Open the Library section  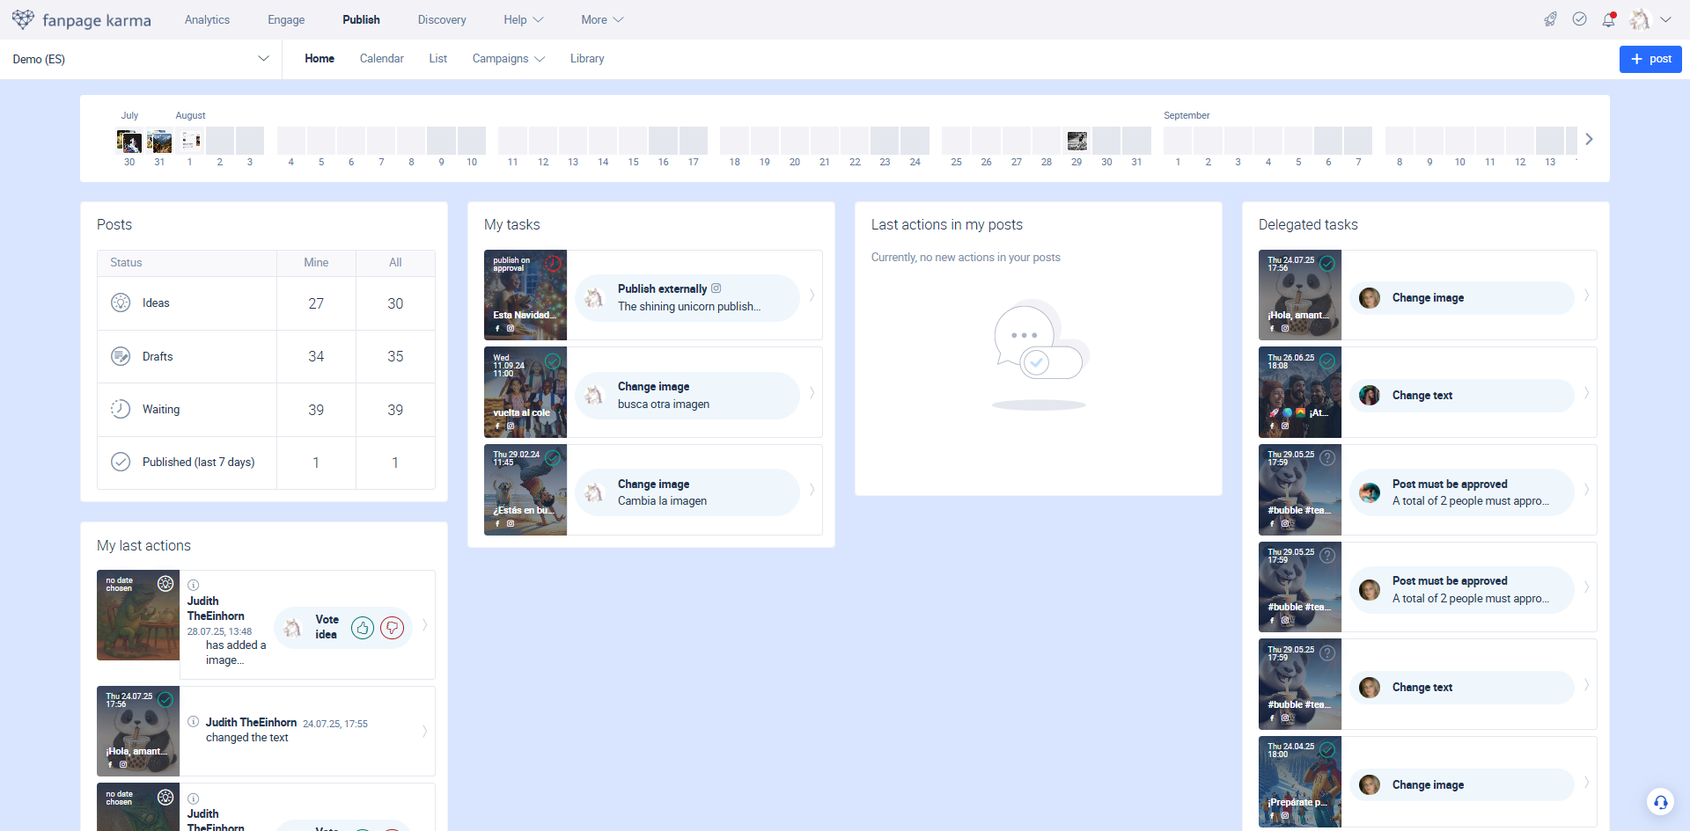coord(586,58)
